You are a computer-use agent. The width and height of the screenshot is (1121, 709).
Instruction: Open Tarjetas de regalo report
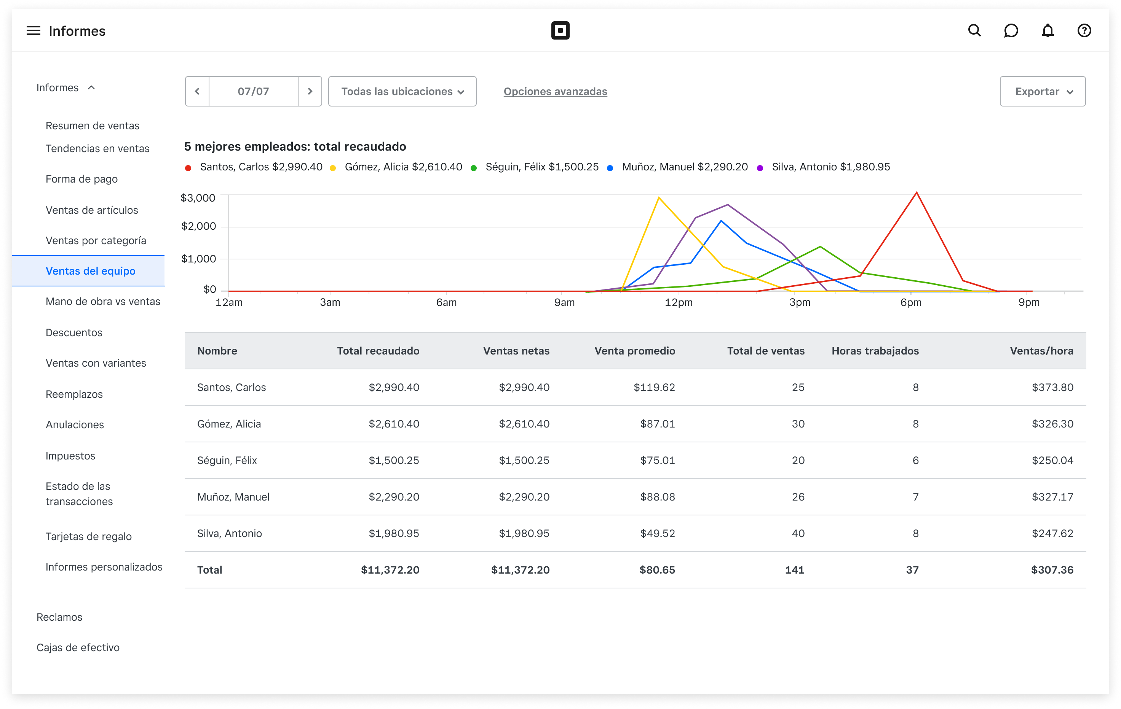coord(88,536)
